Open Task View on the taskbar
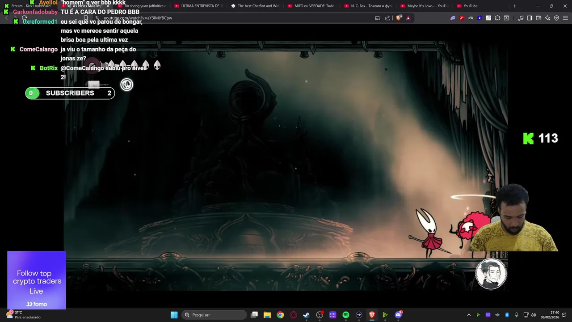The height and width of the screenshot is (322, 572). click(x=254, y=315)
